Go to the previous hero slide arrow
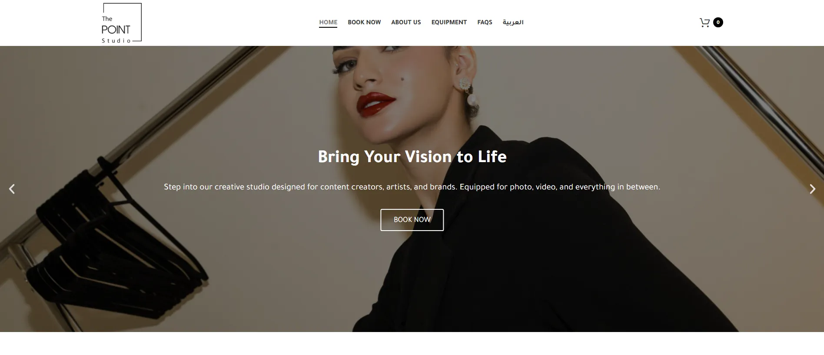The image size is (824, 355). tap(12, 189)
